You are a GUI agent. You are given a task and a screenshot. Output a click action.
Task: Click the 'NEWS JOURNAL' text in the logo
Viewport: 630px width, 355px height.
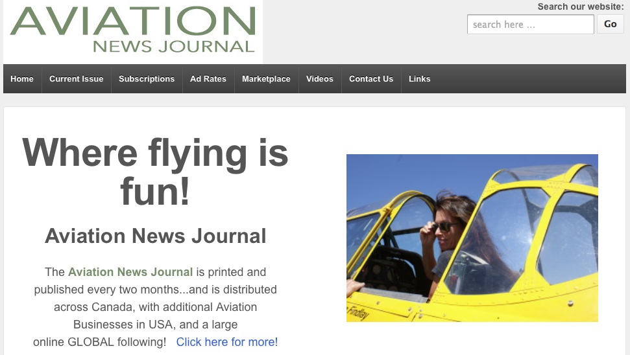coord(174,47)
